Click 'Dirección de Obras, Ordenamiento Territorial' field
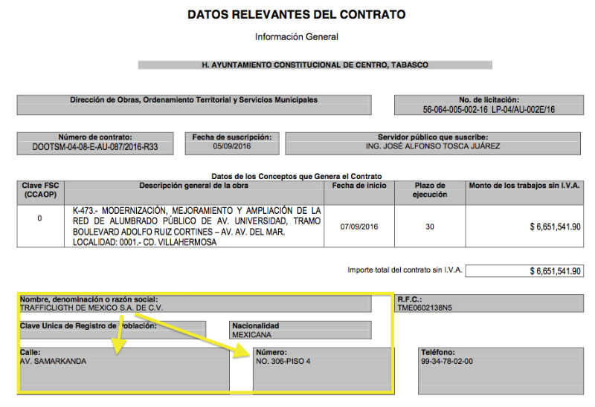 tap(194, 105)
